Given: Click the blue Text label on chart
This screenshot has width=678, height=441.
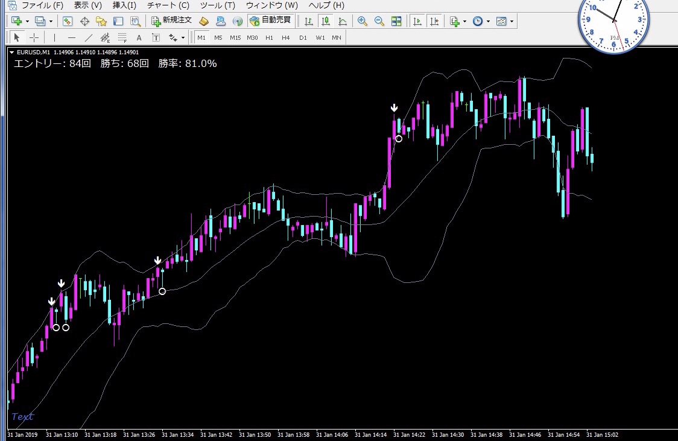Looking at the screenshot, I should coord(22,416).
